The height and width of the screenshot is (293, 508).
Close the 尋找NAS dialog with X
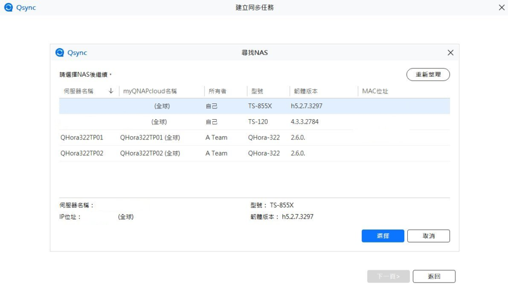click(x=450, y=52)
